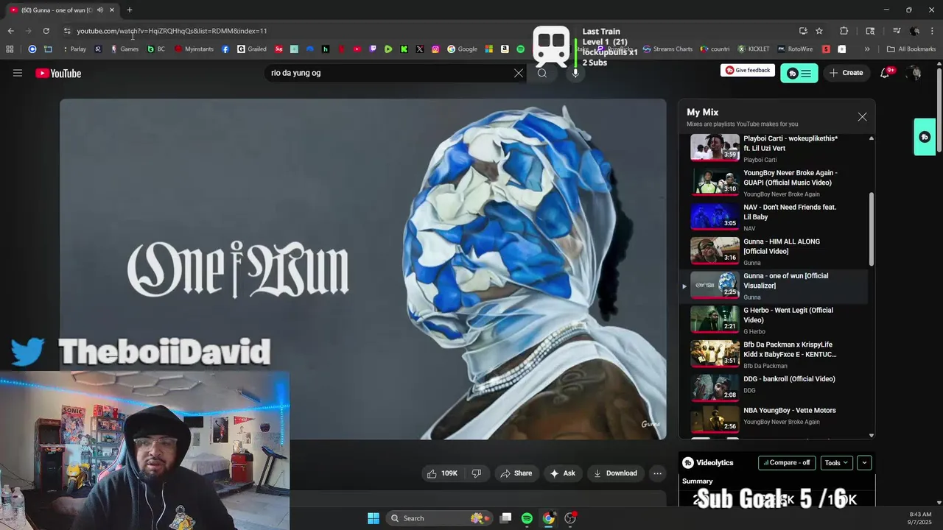This screenshot has width=943, height=530.
Task: Open Chrome extensions puzzle icon
Action: (844, 31)
